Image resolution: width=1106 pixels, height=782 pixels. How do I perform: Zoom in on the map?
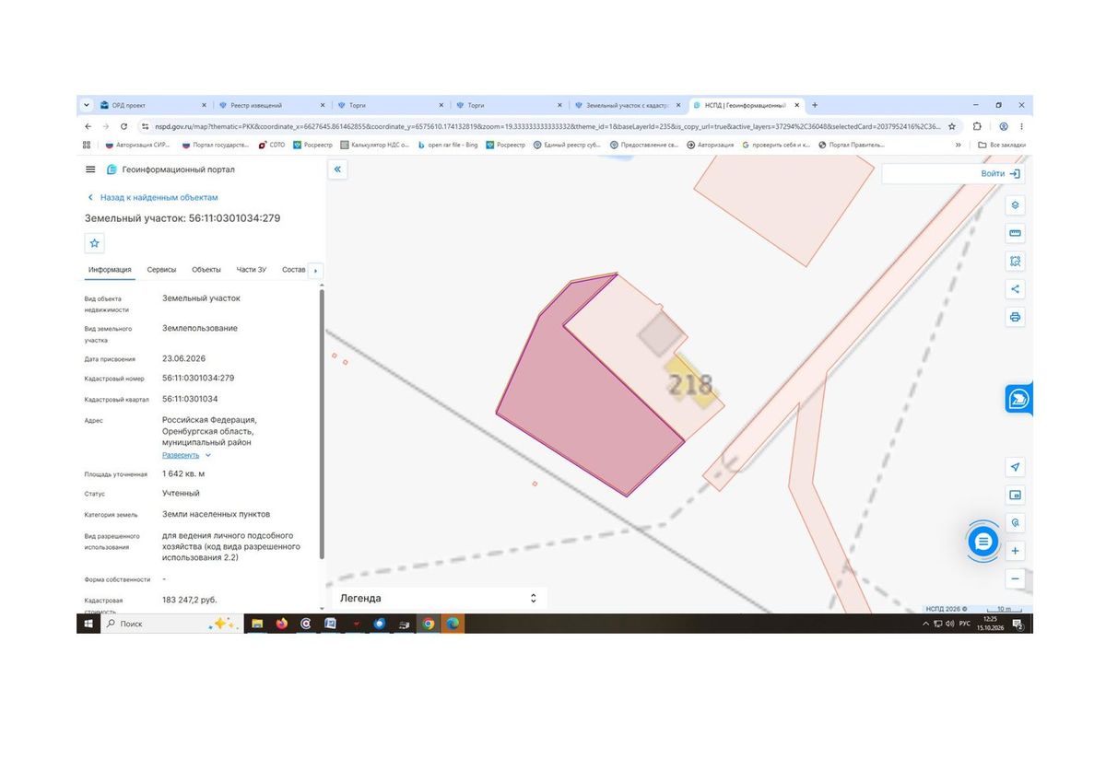click(1015, 551)
